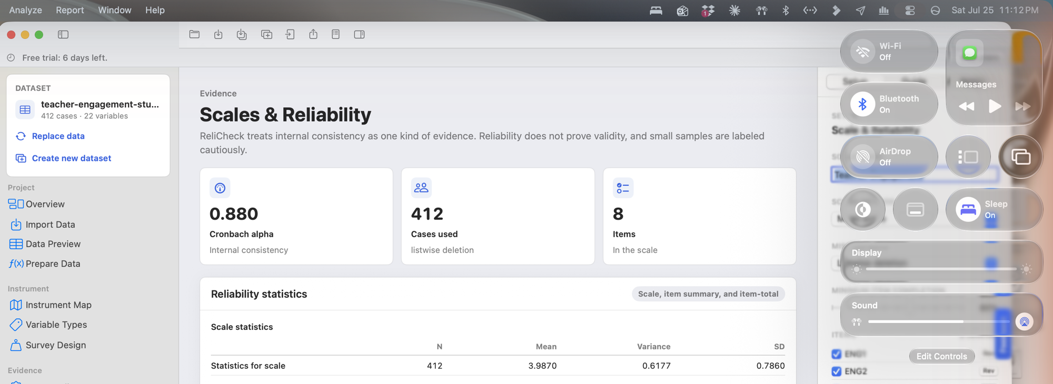The height and width of the screenshot is (384, 1053).
Task: Uncheck the ENG2 item checkbox
Action: pos(836,371)
